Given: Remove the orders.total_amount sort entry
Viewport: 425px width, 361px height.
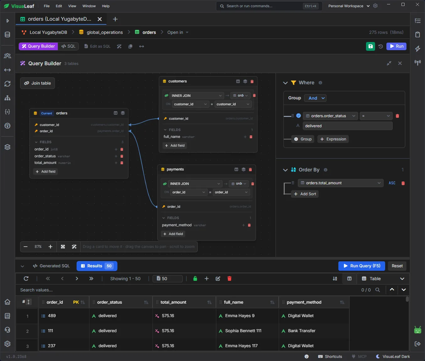Looking at the screenshot, I should click(x=403, y=183).
